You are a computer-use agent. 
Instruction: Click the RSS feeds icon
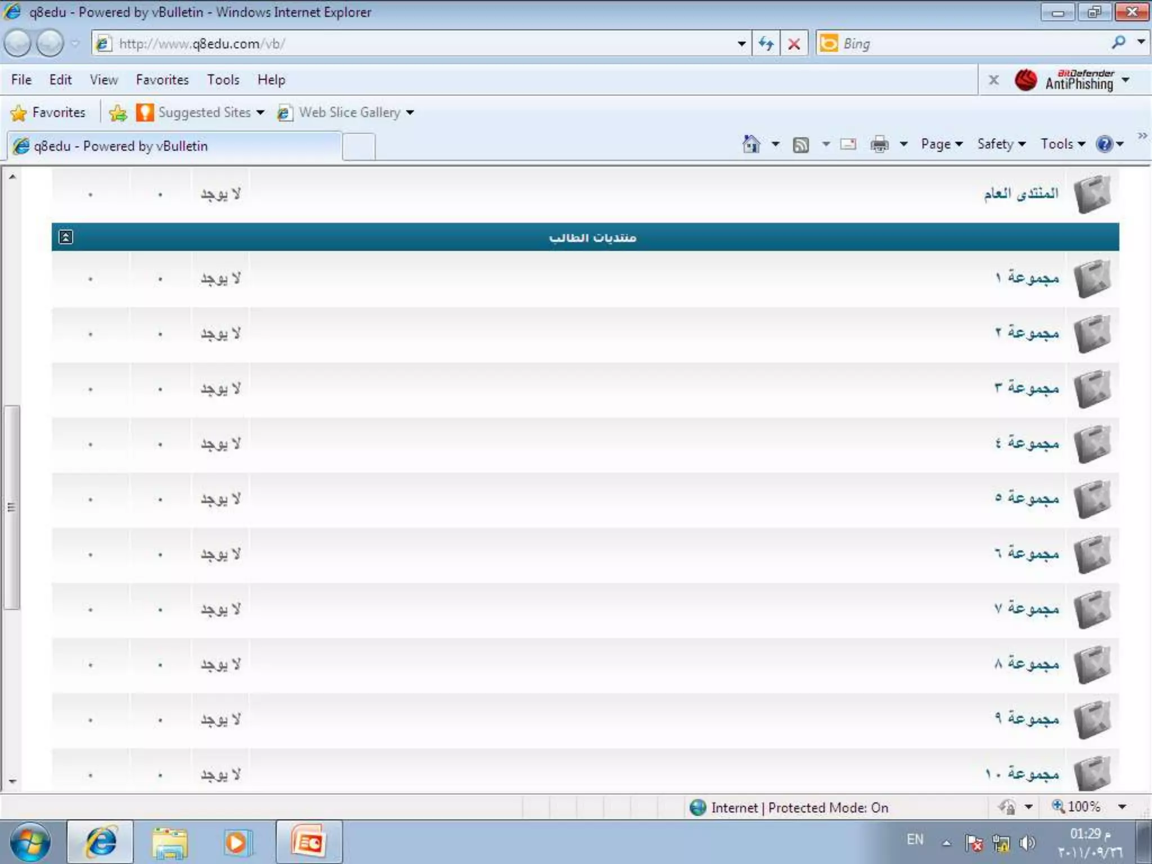coord(800,145)
